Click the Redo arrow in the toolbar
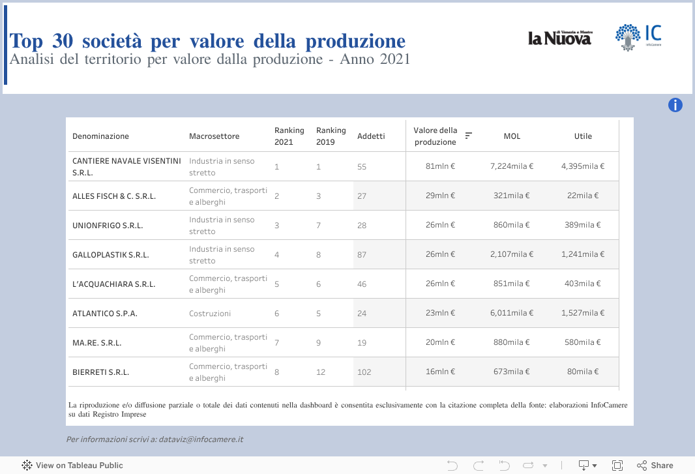Viewport: 695px width, 474px height. 479,465
